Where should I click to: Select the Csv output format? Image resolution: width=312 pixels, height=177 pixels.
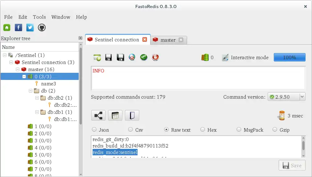tap(130, 130)
